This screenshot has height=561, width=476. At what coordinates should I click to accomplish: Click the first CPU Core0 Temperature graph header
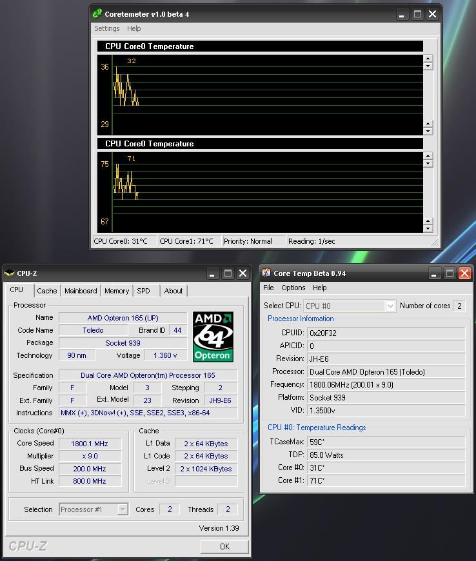(260, 46)
